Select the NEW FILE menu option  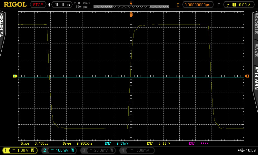256,77
